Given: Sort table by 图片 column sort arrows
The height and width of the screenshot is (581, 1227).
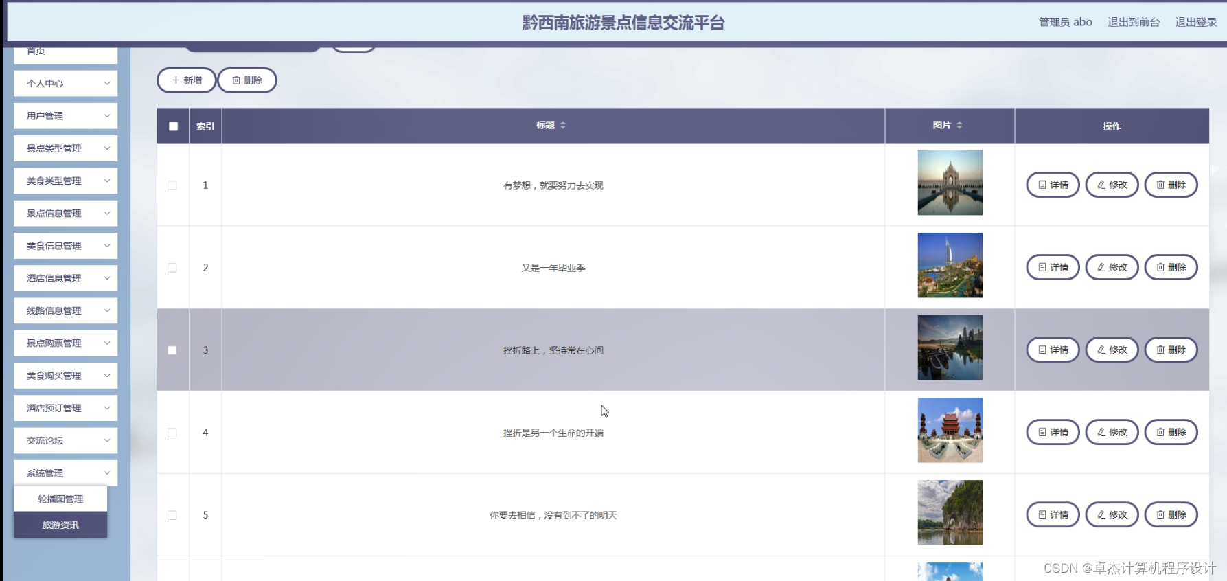Looking at the screenshot, I should tap(959, 125).
